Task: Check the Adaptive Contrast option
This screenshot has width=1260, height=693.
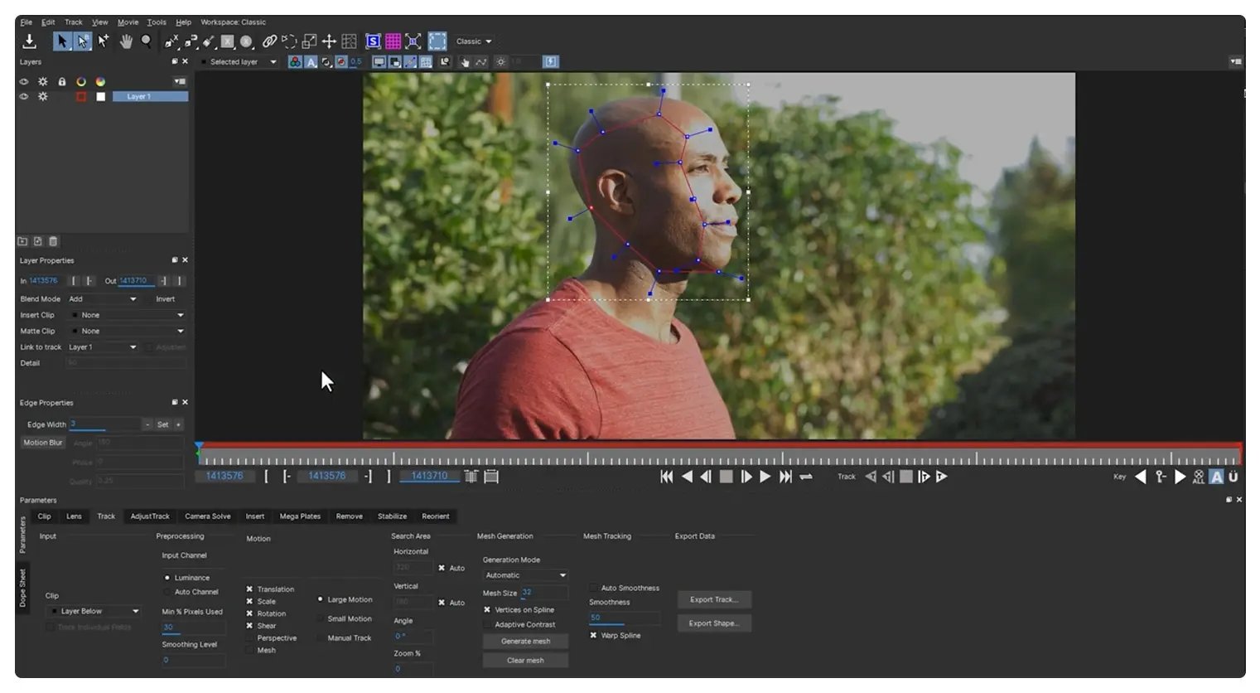Action: 489,624
